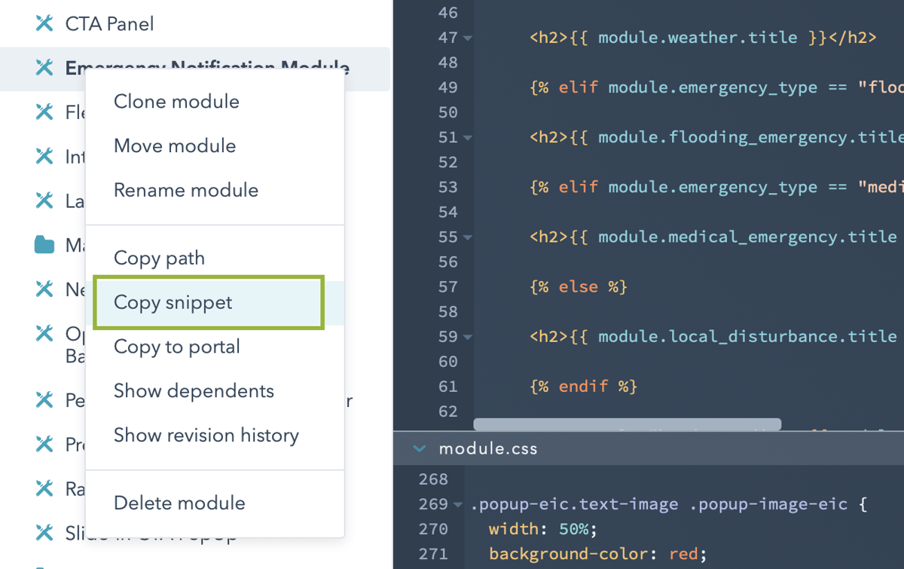Choose Delete module in the context menu
The image size is (904, 569).
pos(215,503)
